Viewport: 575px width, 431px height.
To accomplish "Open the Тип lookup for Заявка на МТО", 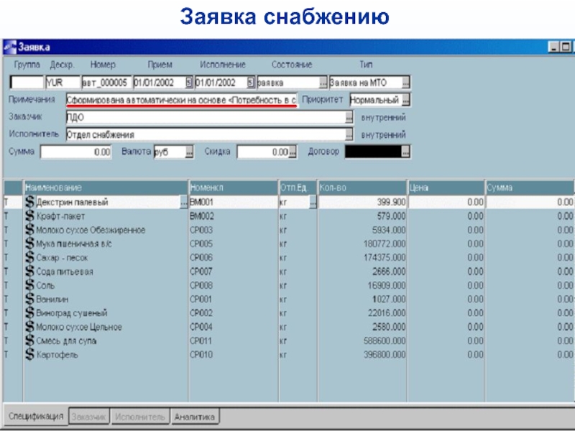I will pos(405,83).
